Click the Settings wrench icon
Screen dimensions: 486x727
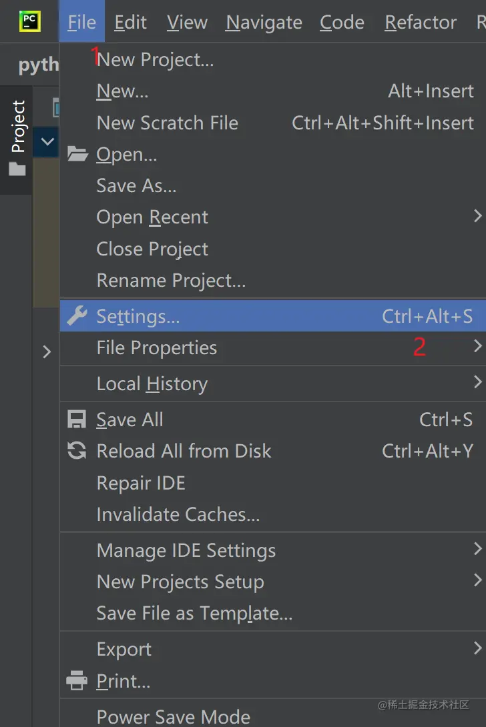pyautogui.click(x=77, y=316)
